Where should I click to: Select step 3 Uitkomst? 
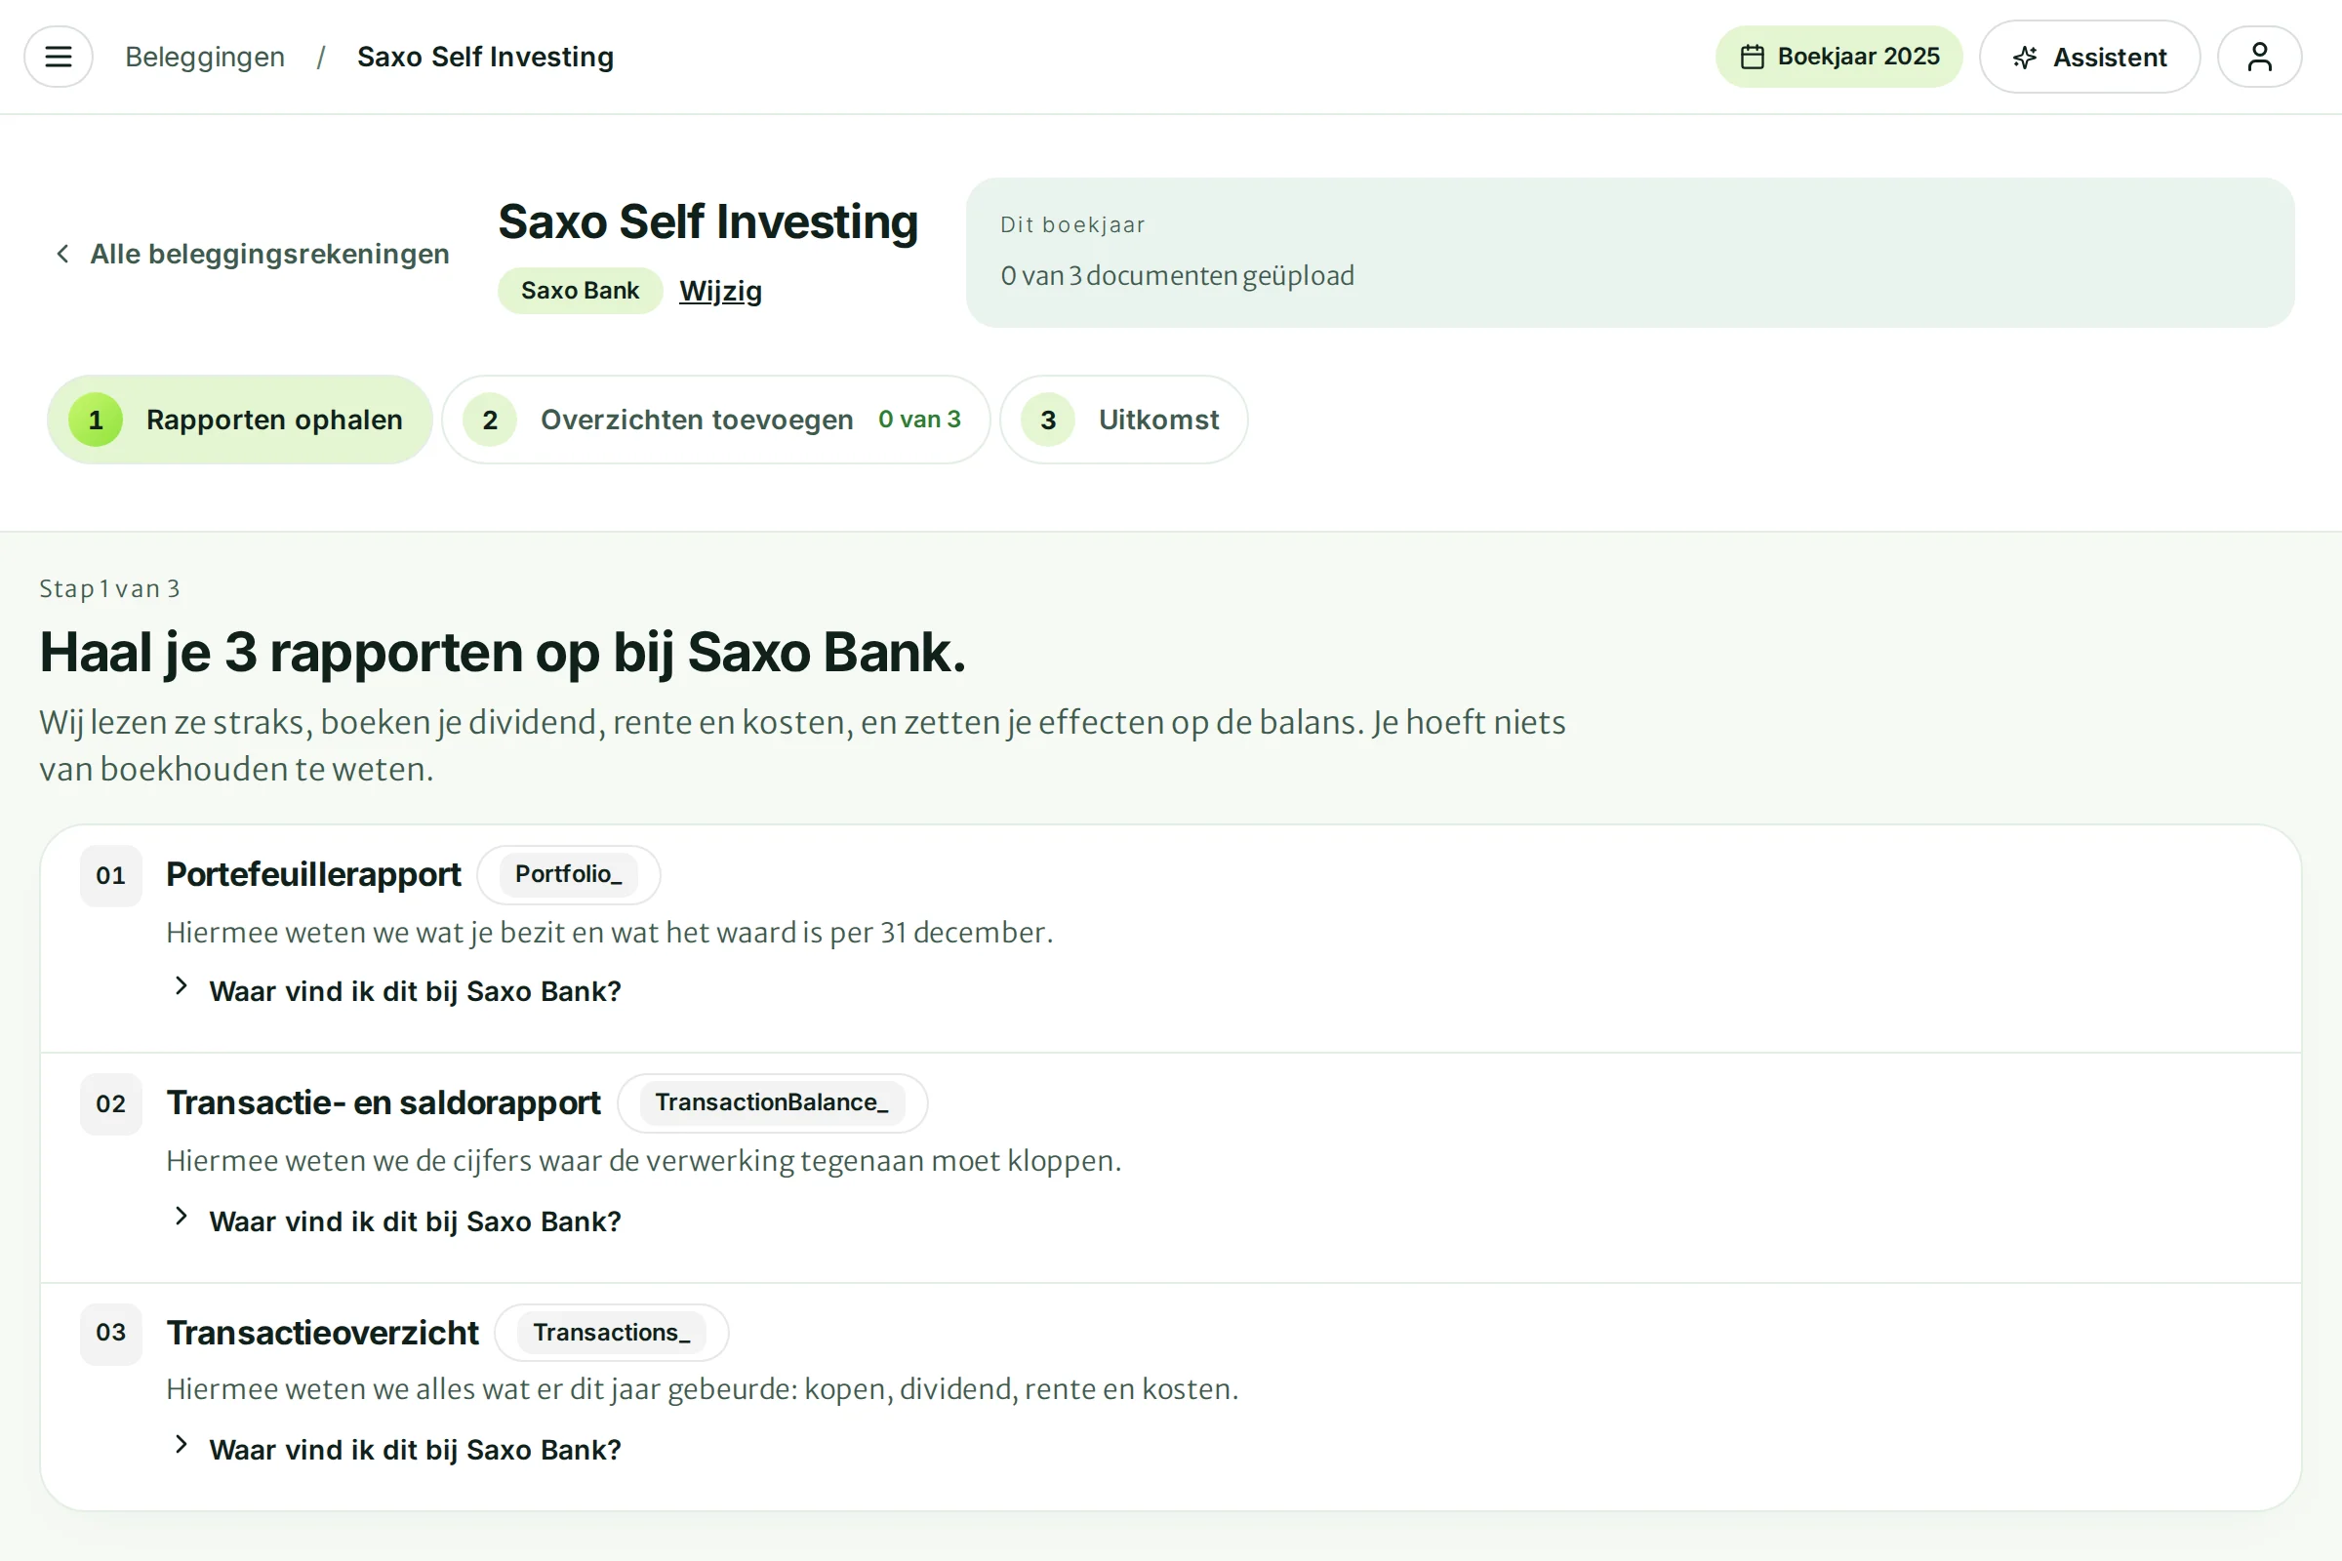tap(1123, 420)
